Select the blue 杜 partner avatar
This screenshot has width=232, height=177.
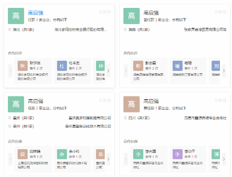[x=62, y=66]
